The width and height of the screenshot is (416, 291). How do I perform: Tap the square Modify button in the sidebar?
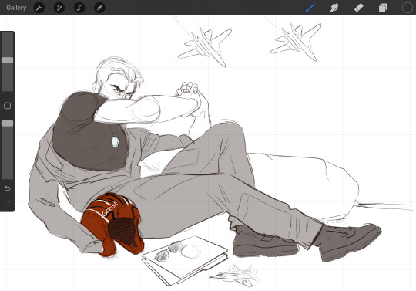[8, 106]
